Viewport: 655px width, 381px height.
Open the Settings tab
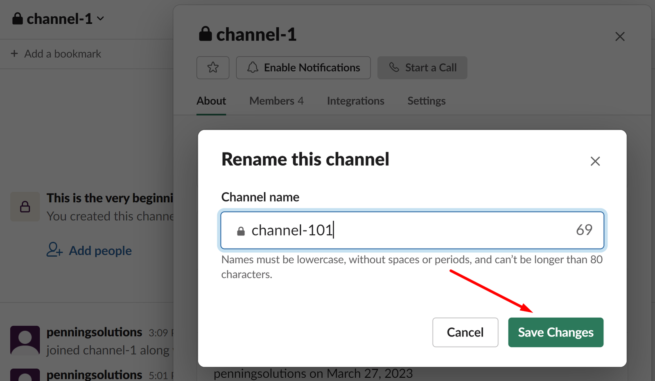[426, 101]
